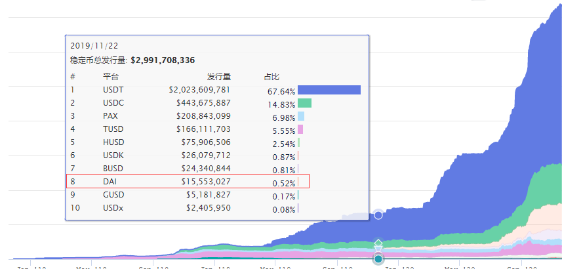562x269 pixels.
Task: Click the 6.98% share for PAX
Action: tap(284, 118)
